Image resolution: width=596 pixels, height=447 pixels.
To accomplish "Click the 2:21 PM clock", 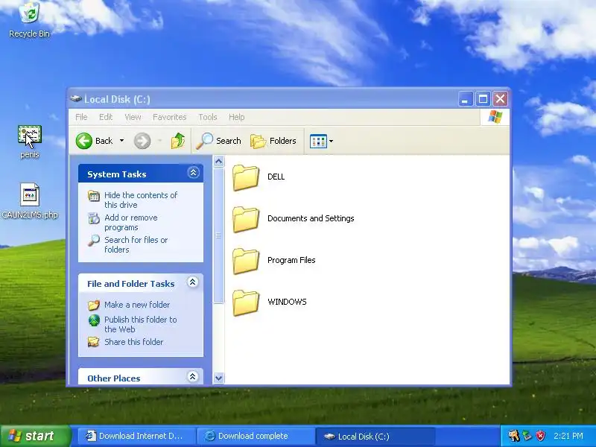I will (x=568, y=436).
